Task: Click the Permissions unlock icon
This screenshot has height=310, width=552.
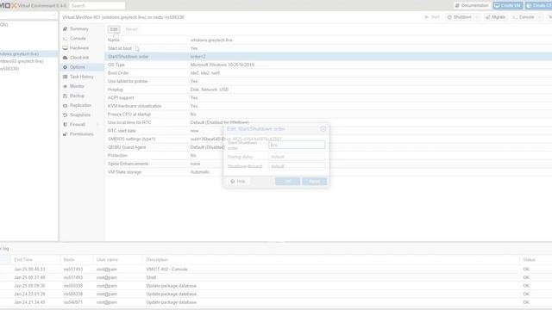Action: 66,134
